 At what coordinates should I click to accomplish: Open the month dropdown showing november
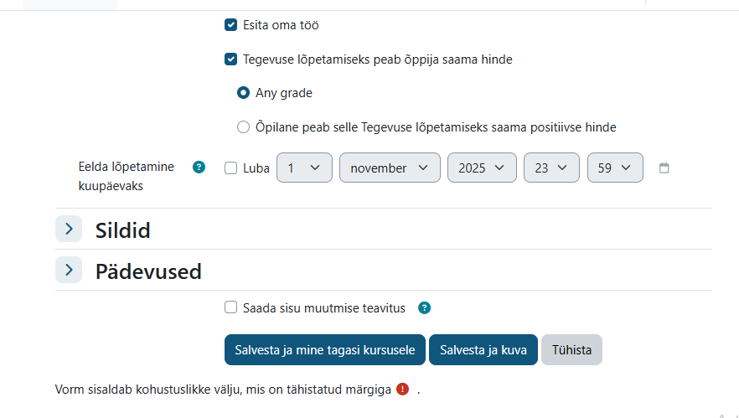point(390,168)
